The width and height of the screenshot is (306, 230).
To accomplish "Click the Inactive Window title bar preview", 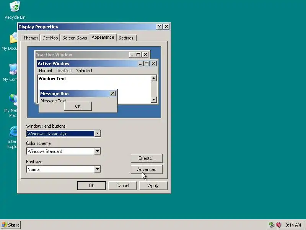I will [82, 55].
